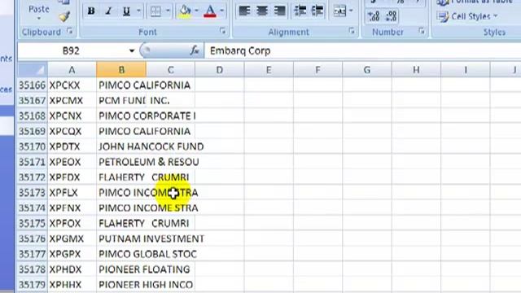Screen dimensions: 521x293
Task: Align text left
Action: [244, 11]
